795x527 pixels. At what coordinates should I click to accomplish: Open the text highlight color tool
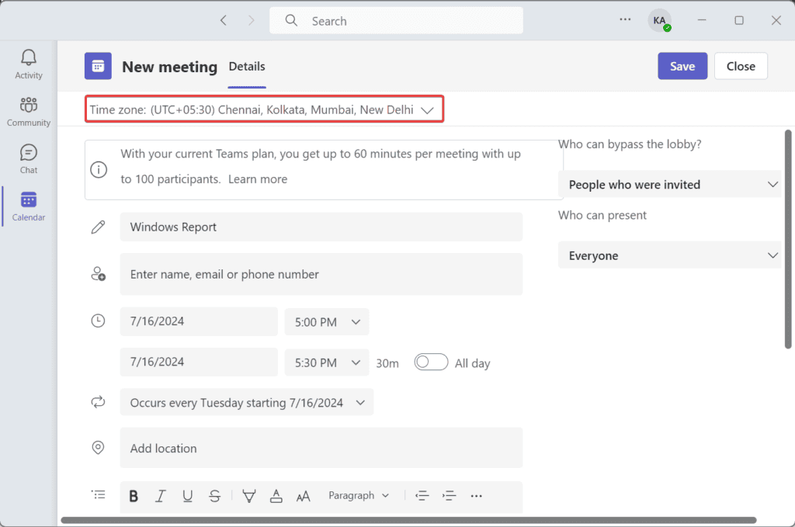(x=249, y=496)
